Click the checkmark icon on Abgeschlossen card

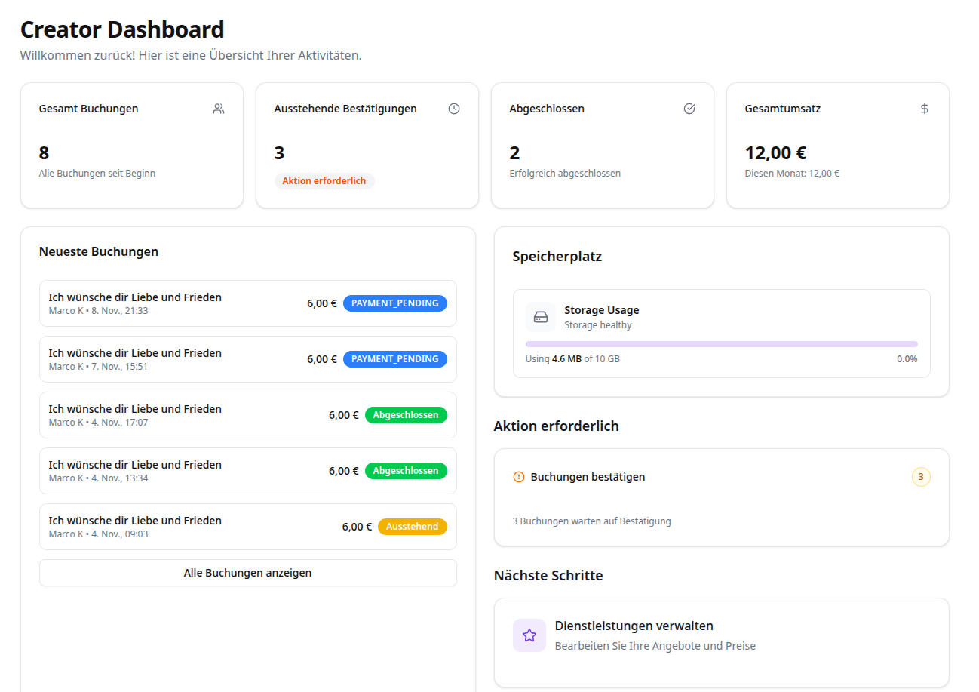click(x=689, y=108)
